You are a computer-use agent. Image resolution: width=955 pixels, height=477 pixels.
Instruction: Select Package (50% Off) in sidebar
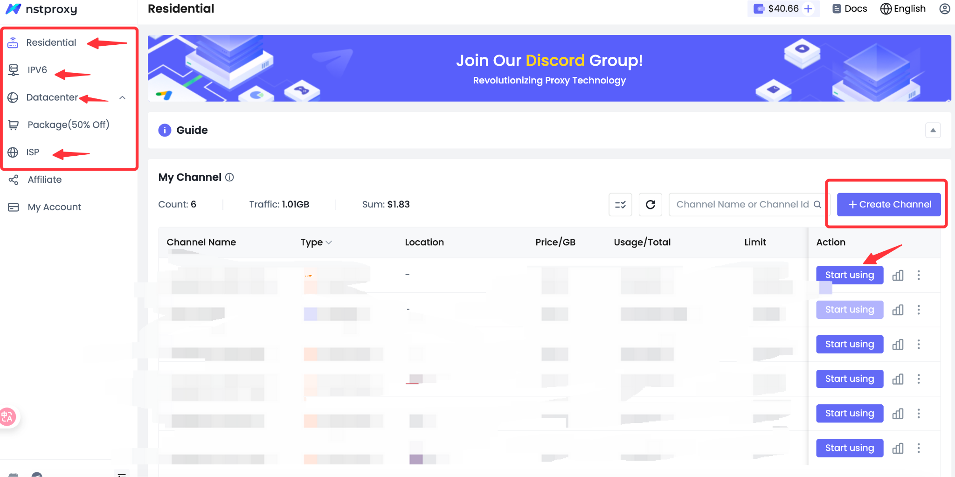pyautogui.click(x=68, y=125)
